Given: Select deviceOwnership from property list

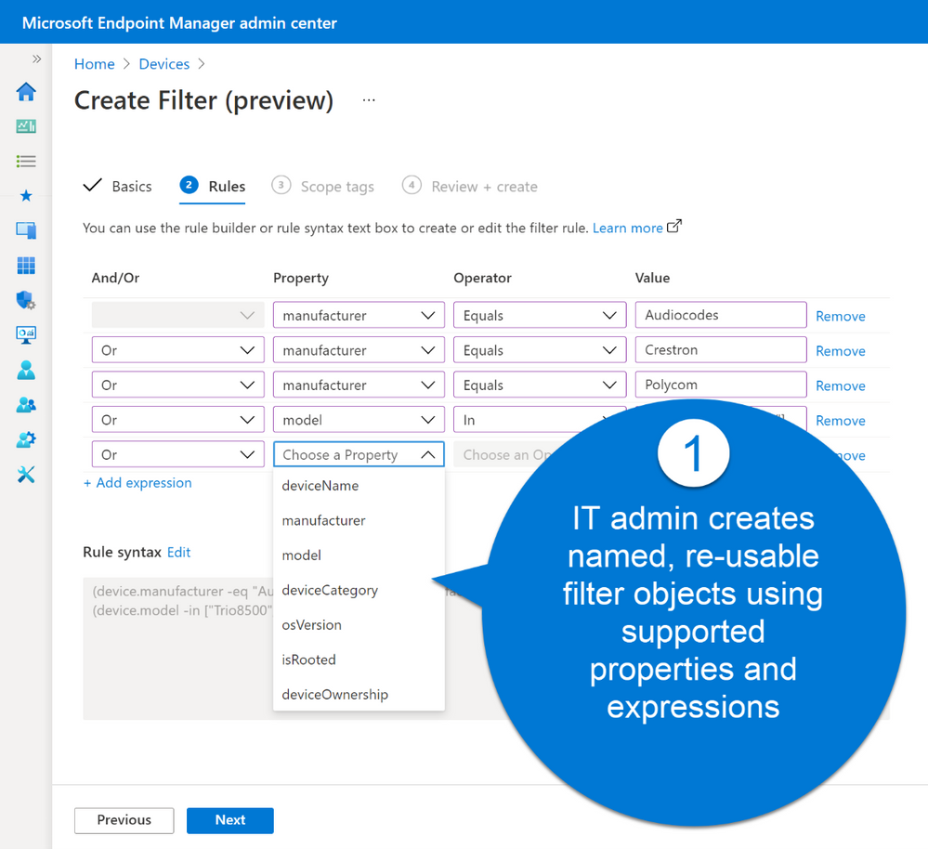Looking at the screenshot, I should [359, 695].
